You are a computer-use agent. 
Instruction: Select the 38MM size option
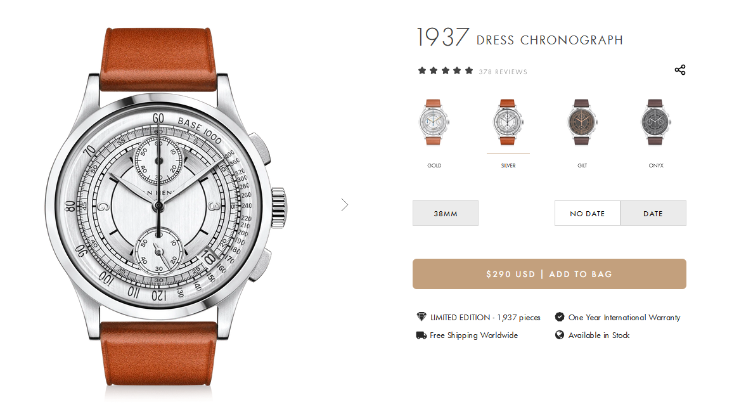point(446,213)
